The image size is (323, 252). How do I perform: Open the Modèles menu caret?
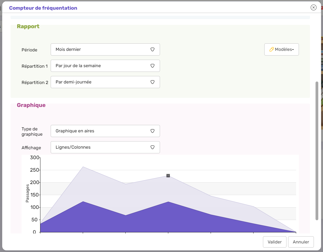(293, 50)
